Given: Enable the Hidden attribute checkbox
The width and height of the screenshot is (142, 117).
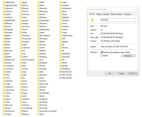Looking at the screenshot, I should tap(102, 56).
